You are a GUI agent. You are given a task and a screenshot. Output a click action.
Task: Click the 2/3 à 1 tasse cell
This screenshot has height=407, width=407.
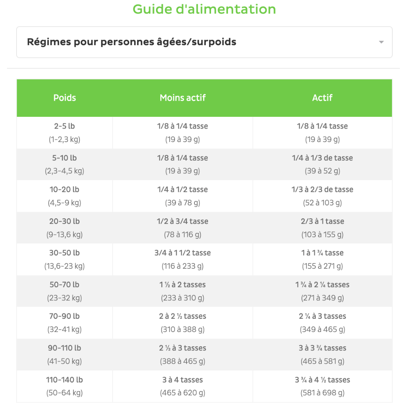point(322,228)
